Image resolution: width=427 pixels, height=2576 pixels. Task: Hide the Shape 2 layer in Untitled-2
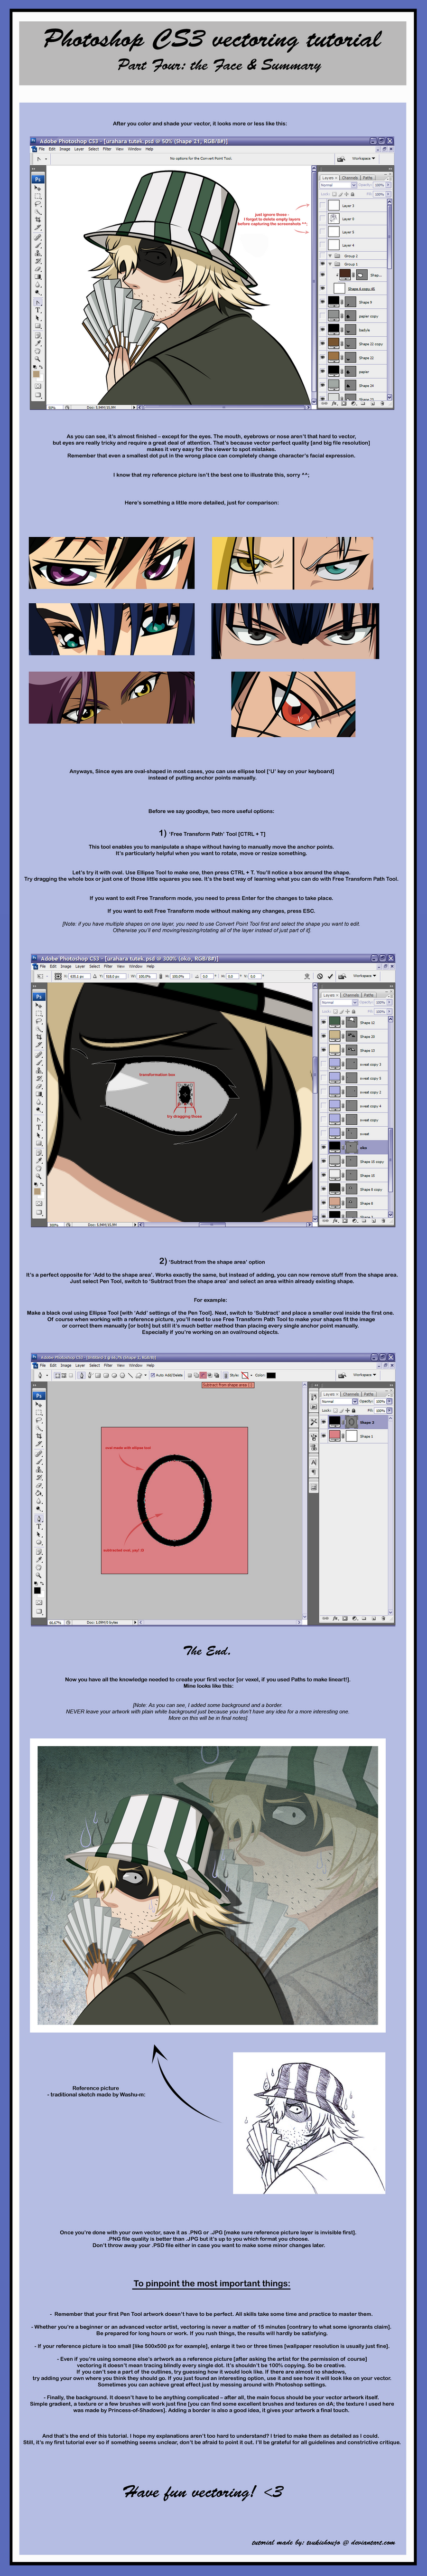point(323,1422)
